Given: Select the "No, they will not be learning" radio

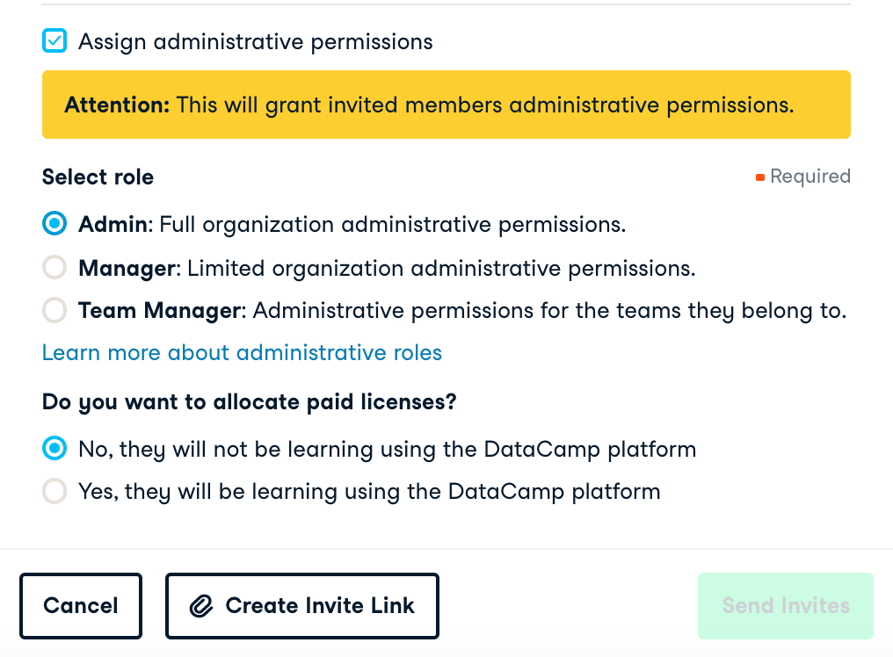Looking at the screenshot, I should point(54,449).
